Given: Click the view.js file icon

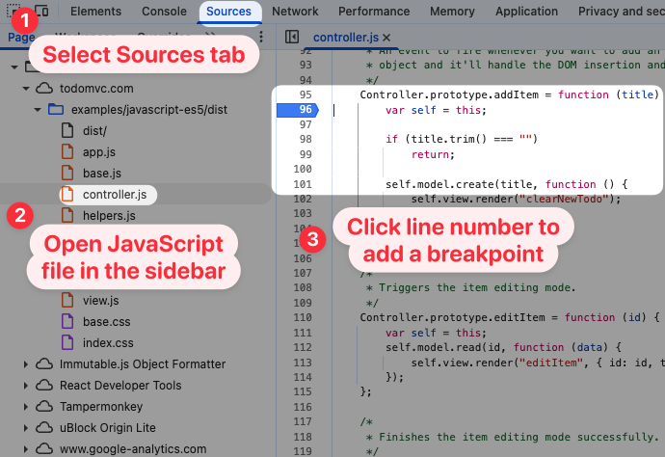Looking at the screenshot, I should pos(67,301).
